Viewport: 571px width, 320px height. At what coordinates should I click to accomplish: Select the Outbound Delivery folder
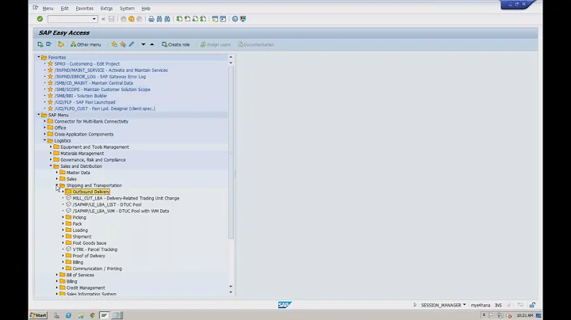(90, 192)
